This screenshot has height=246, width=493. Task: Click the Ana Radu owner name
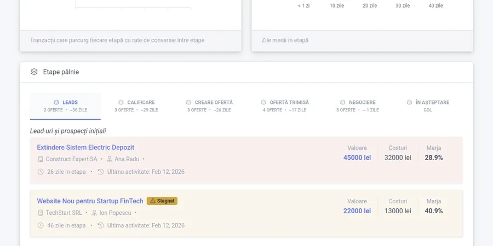(127, 159)
